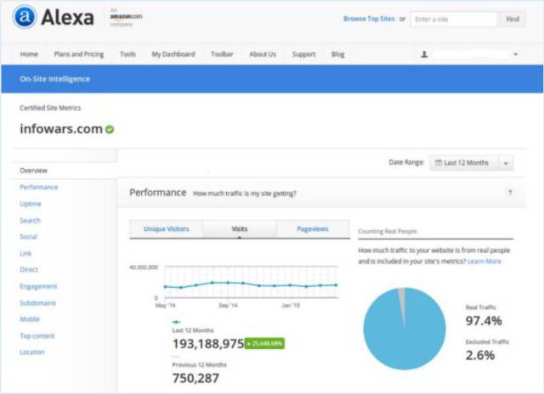The width and height of the screenshot is (544, 394).
Task: Switch to the Pageviews tab
Action: click(313, 228)
